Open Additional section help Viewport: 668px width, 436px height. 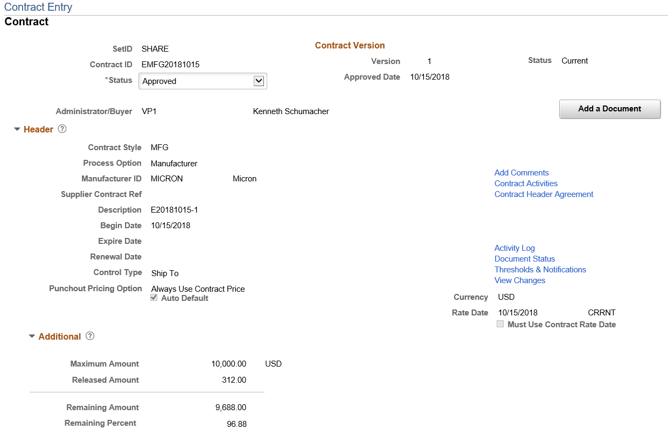coord(89,336)
